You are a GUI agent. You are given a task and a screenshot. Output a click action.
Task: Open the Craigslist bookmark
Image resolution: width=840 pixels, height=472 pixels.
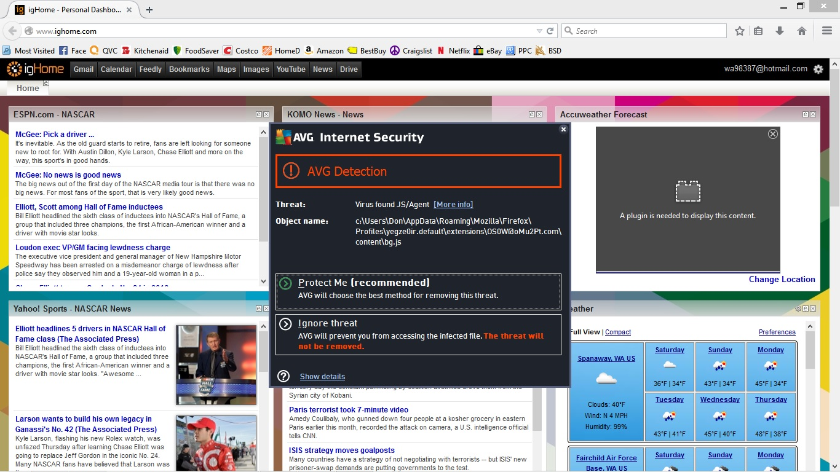(411, 51)
